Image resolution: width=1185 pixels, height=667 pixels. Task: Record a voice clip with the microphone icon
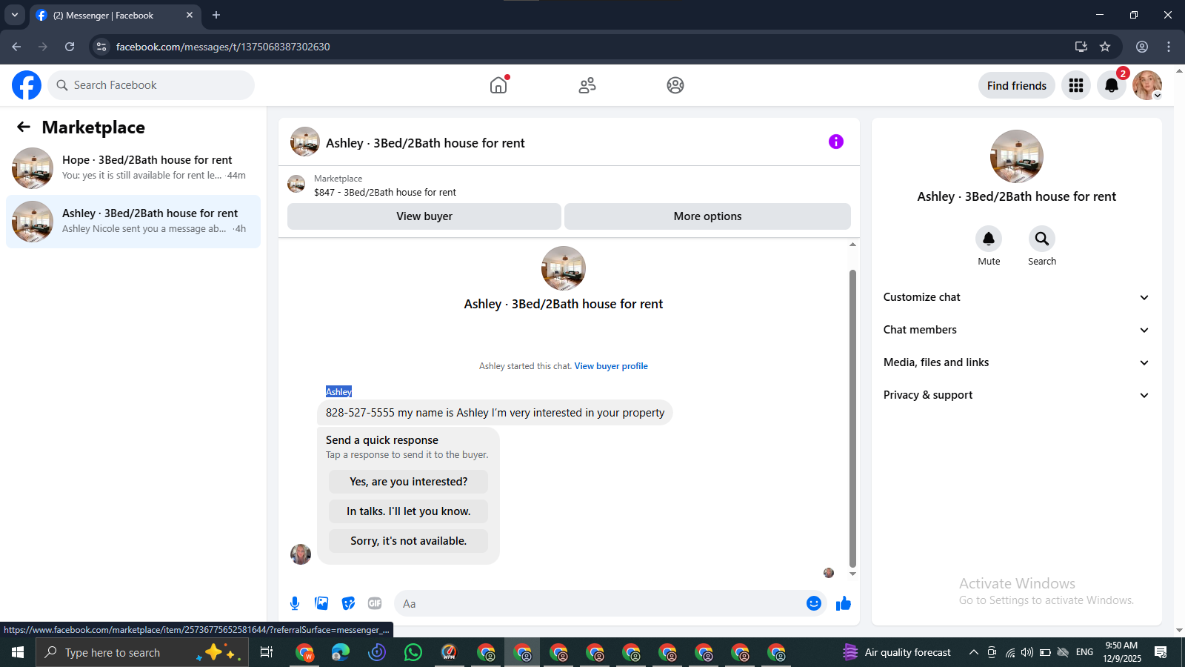click(295, 603)
